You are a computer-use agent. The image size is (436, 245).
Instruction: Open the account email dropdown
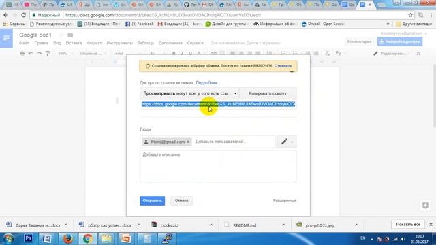coord(404,33)
